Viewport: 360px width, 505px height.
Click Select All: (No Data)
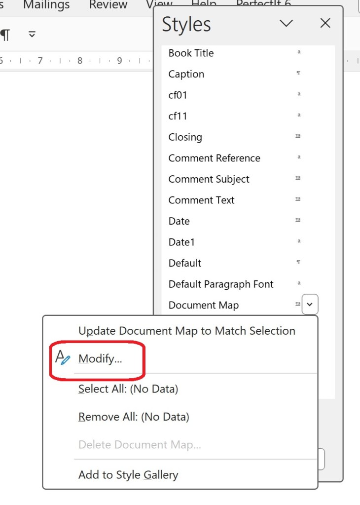(x=128, y=389)
